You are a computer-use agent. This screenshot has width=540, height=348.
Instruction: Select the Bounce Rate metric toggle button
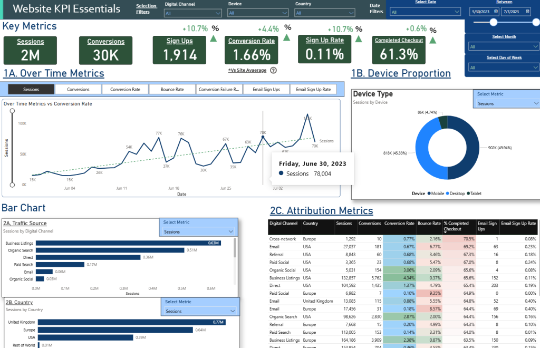(172, 90)
